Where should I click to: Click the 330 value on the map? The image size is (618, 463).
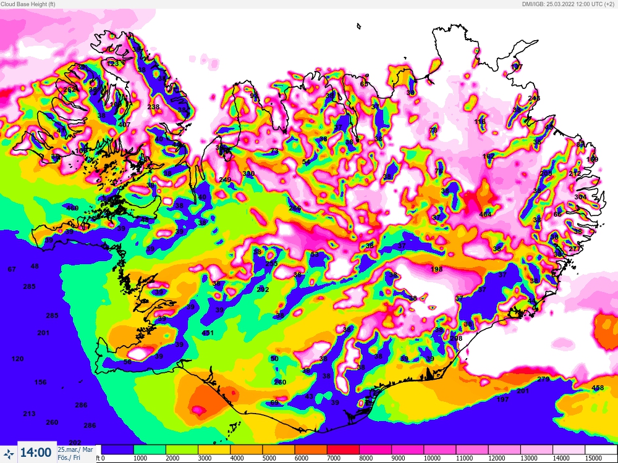(248, 173)
